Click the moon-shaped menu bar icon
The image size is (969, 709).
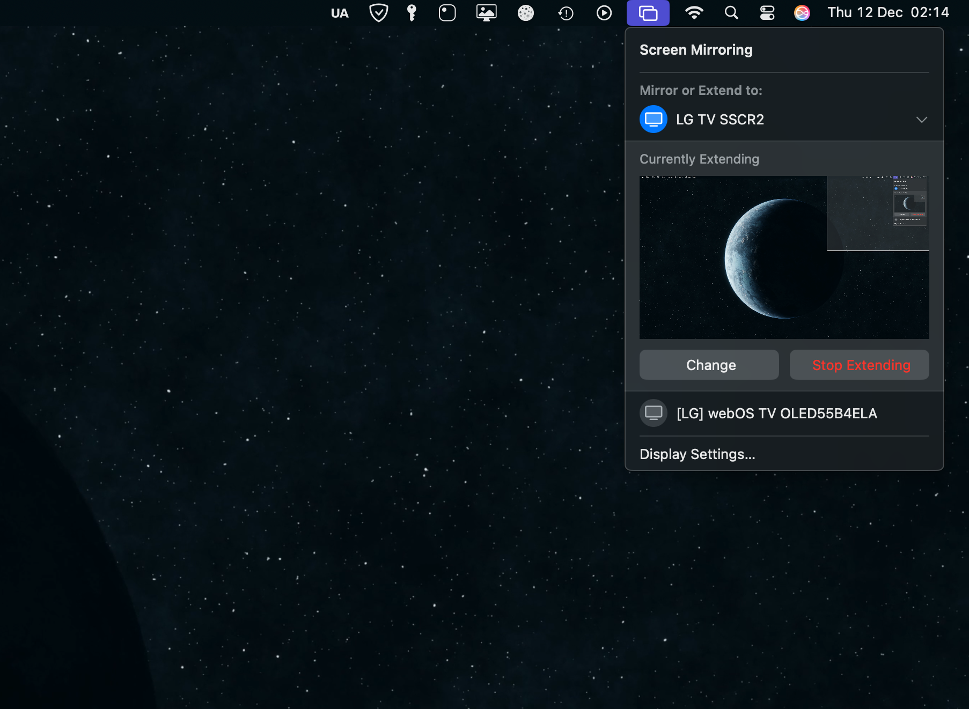pos(526,13)
